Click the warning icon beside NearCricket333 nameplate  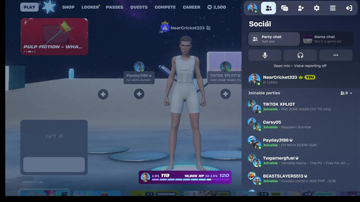coord(165,28)
